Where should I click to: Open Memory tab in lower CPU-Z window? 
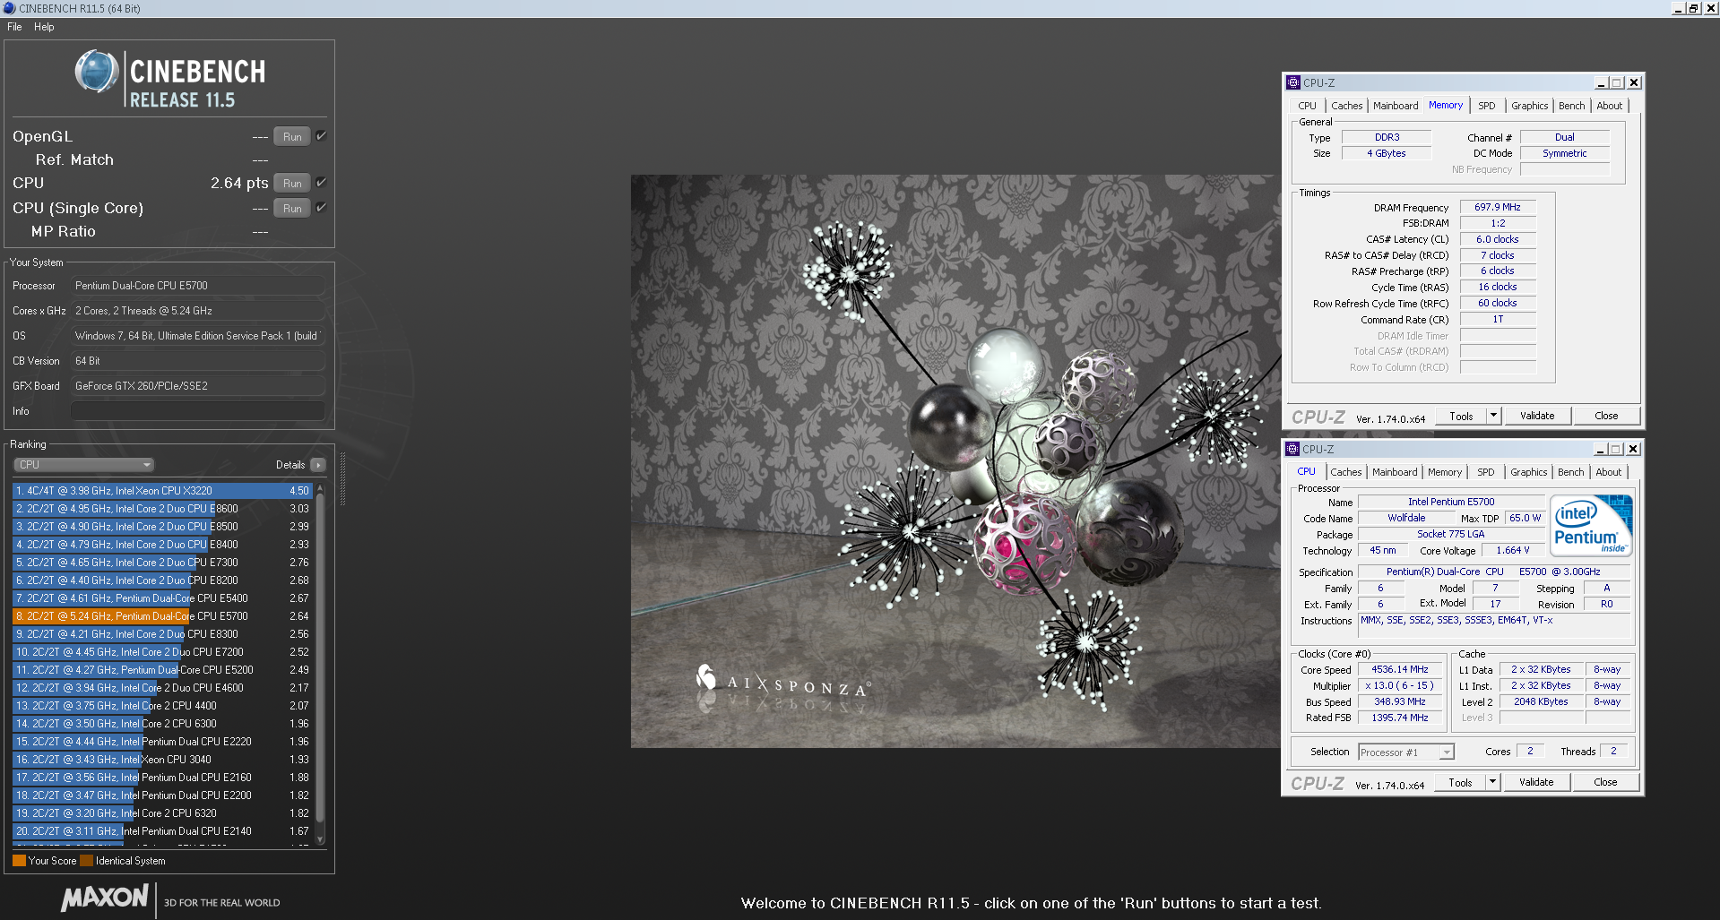point(1444,472)
